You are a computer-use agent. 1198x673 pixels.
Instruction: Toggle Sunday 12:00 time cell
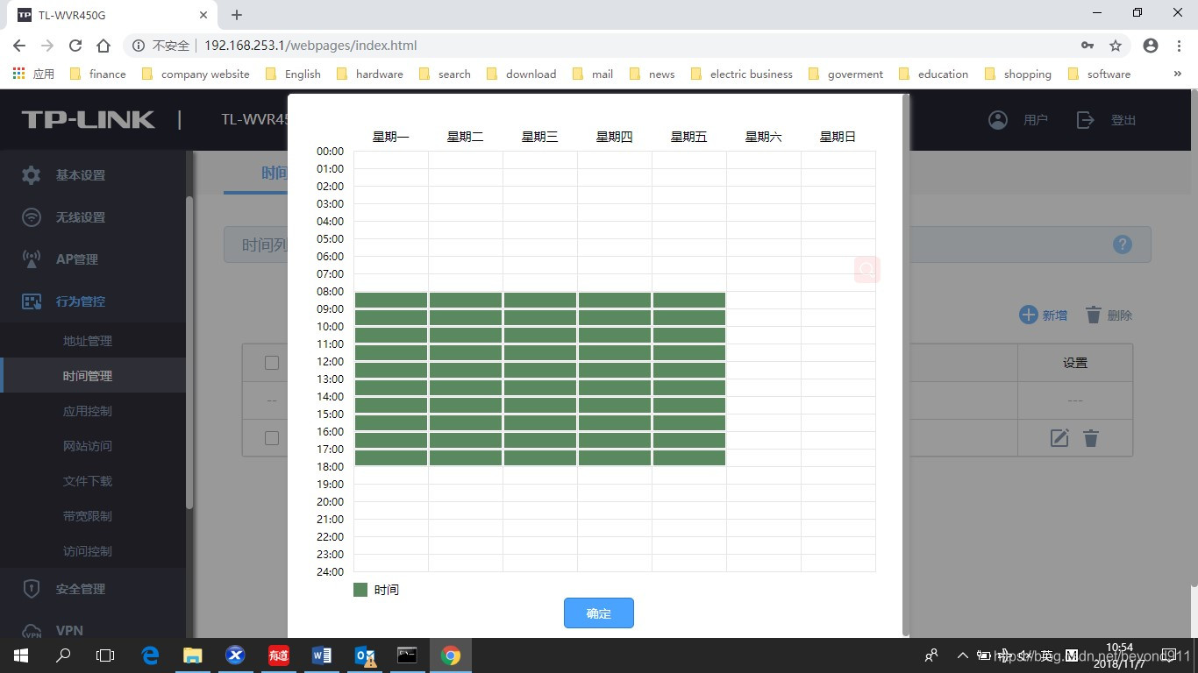tap(838, 371)
